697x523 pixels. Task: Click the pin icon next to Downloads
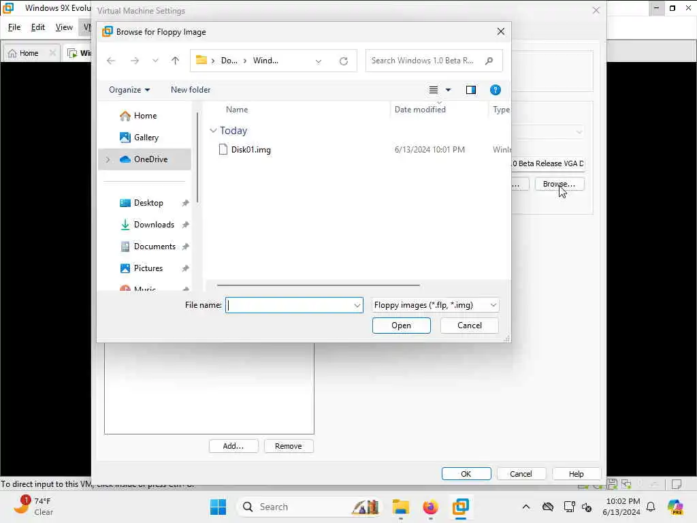pos(185,225)
